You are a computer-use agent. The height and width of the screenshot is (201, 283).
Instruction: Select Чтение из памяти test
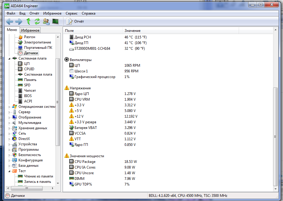pos(38,176)
